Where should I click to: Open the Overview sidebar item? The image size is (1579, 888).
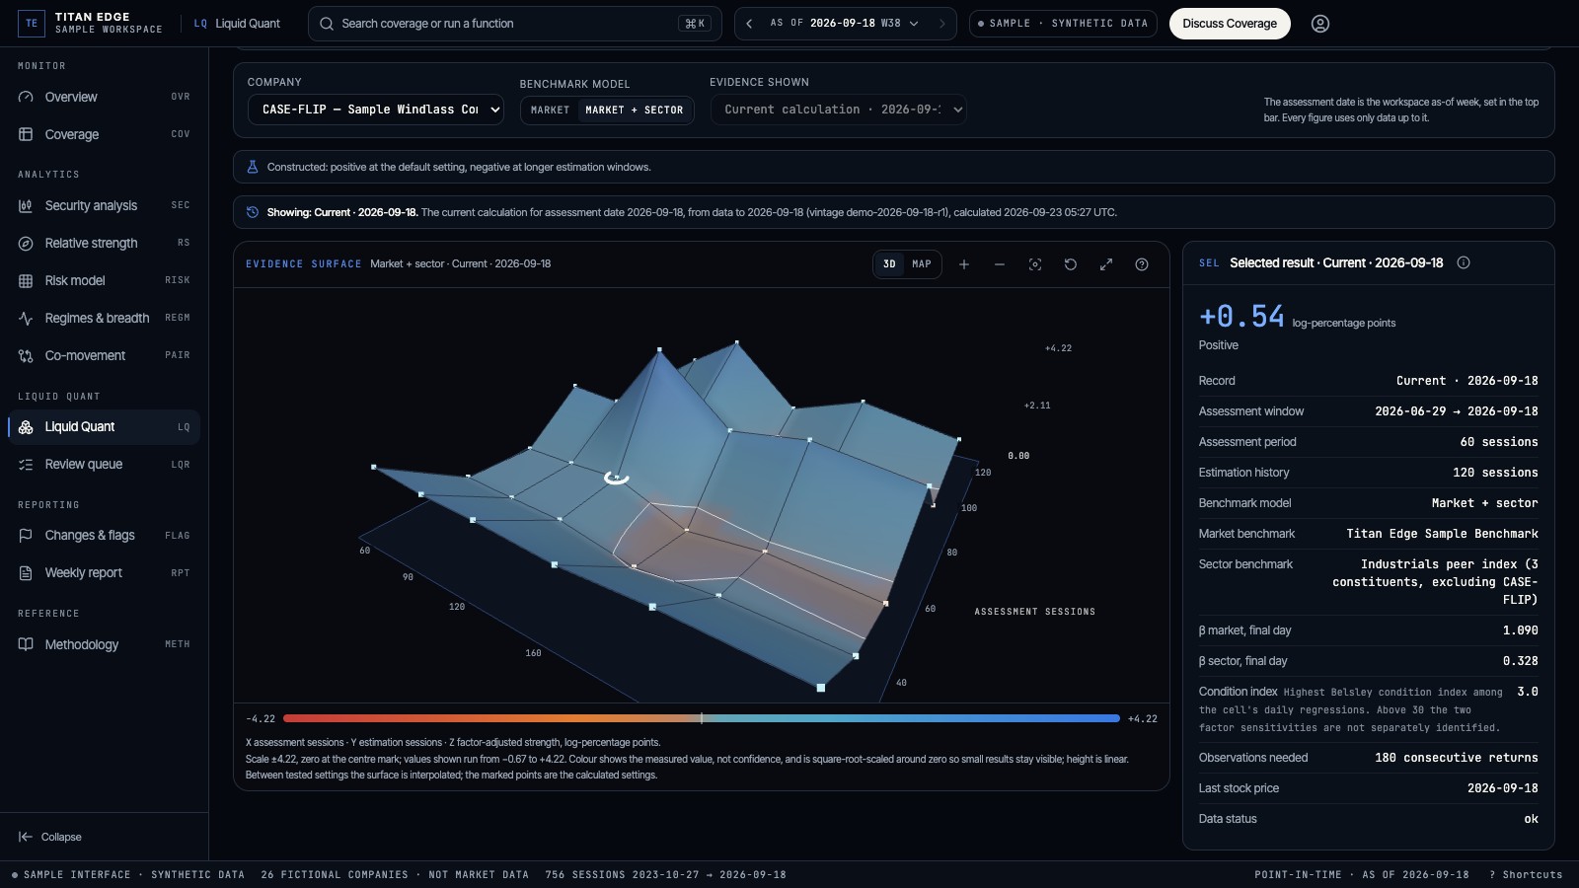[104, 97]
